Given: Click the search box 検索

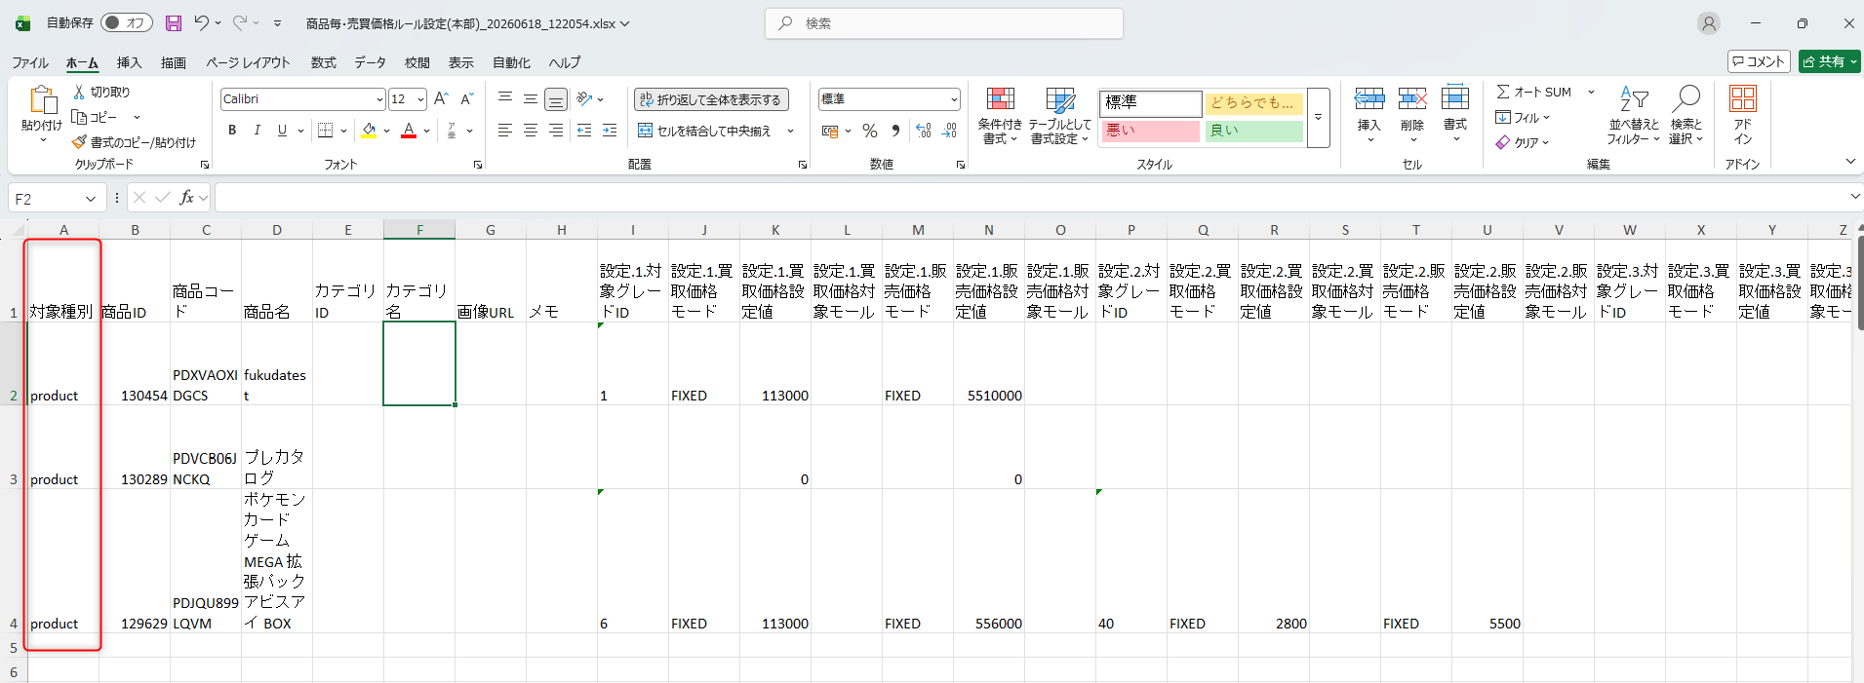Looking at the screenshot, I should pyautogui.click(x=944, y=23).
